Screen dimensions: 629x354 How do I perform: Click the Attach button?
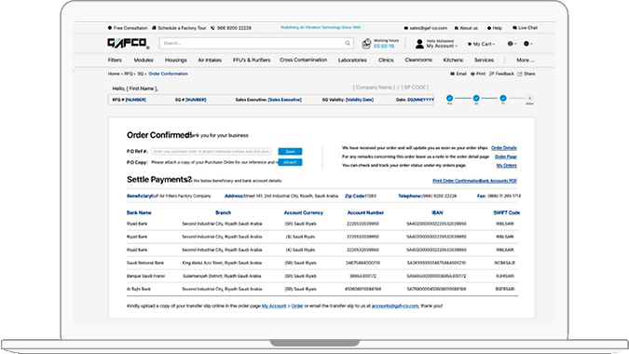[x=290, y=162]
